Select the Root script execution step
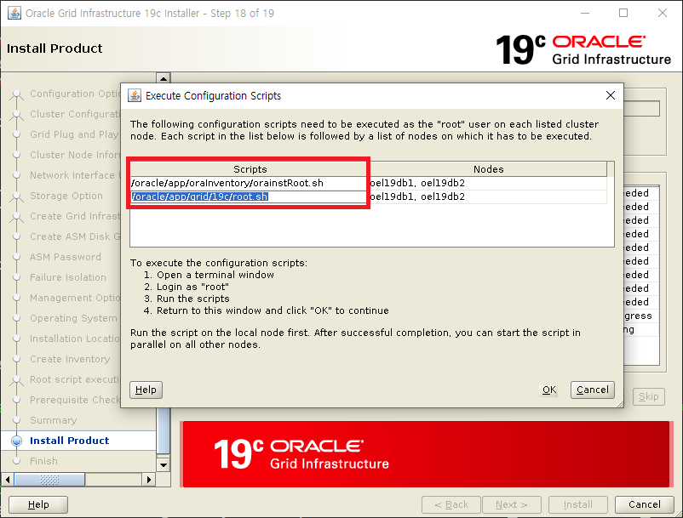The height and width of the screenshot is (518, 683). point(74,379)
